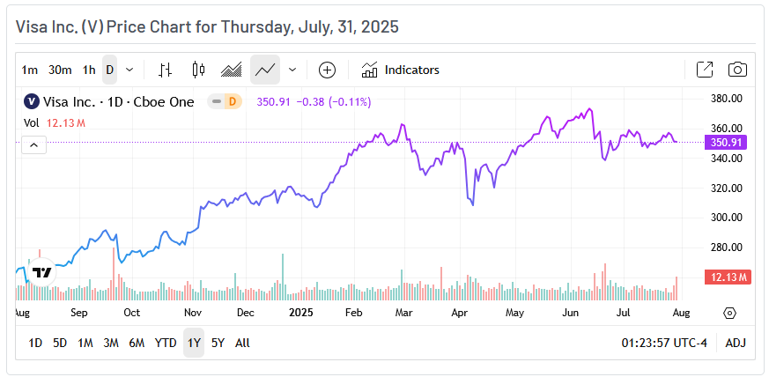Click the timezone clock 01:23:57 UTC-4
Image resolution: width=769 pixels, height=377 pixels.
tap(664, 343)
